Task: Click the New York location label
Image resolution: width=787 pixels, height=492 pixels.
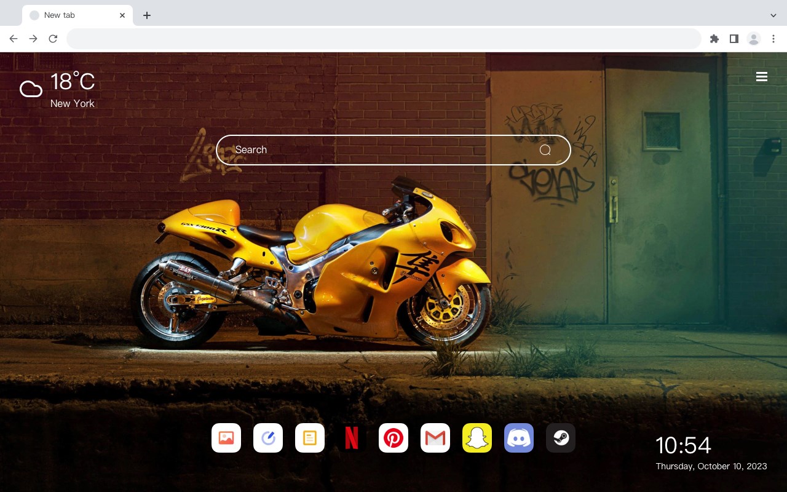Action: click(x=73, y=103)
